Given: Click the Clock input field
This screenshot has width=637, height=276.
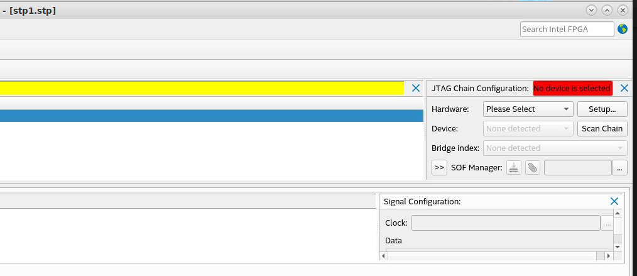Looking at the screenshot, I should tap(506, 223).
